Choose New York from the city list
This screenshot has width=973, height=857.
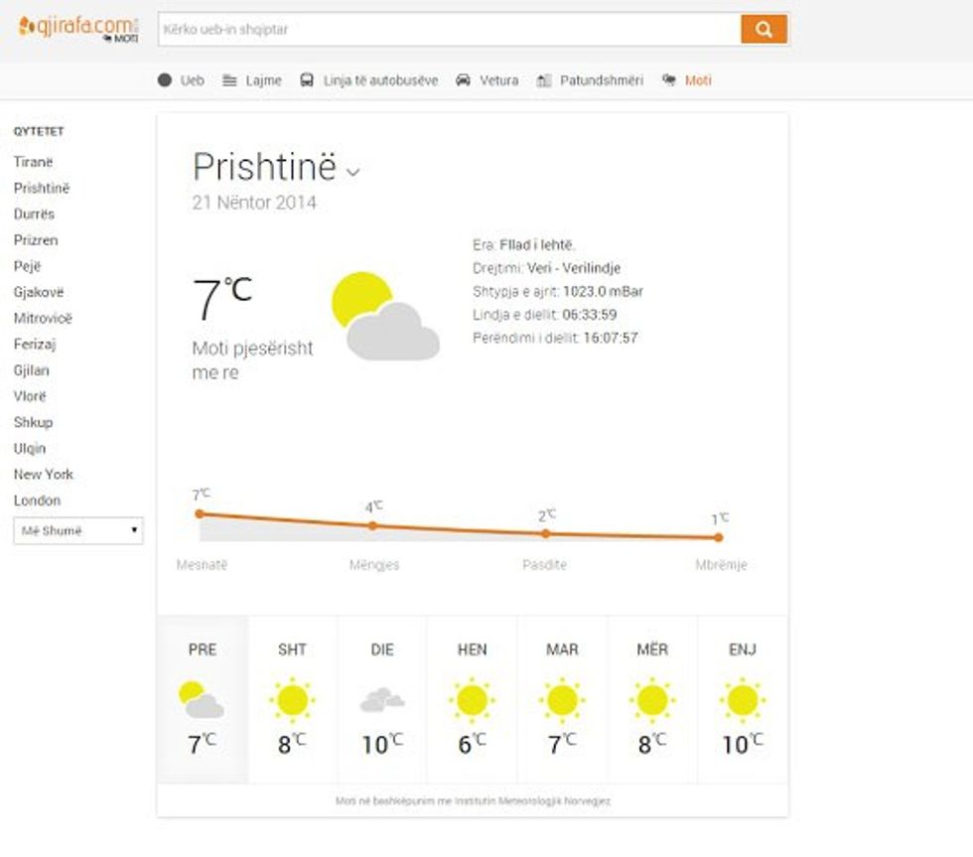pyautogui.click(x=44, y=475)
